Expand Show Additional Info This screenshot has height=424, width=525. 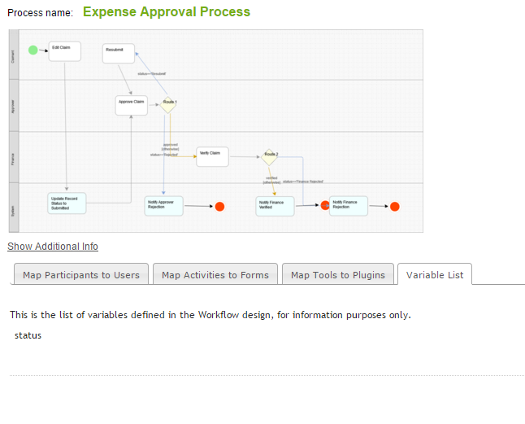(53, 247)
